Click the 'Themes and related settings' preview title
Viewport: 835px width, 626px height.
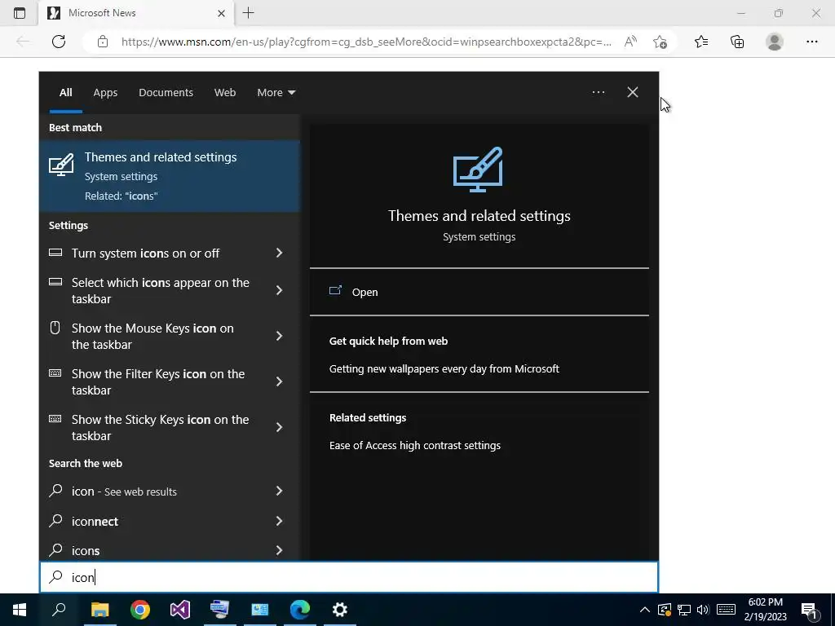tap(479, 215)
